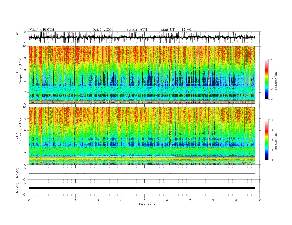
Task: Click the ch.3(V) axis label
Action: click(18, 174)
